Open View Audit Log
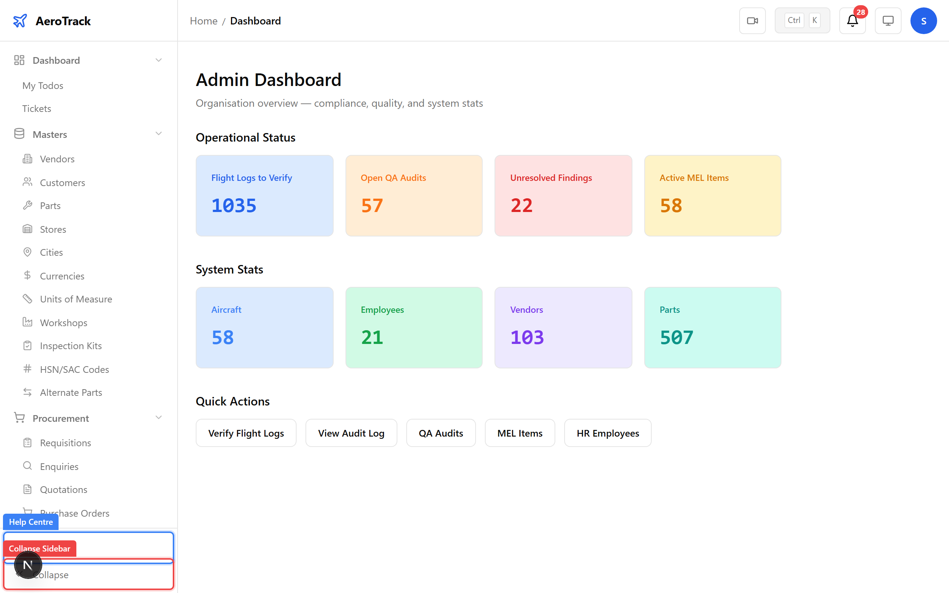This screenshot has width=949, height=593. tap(351, 433)
